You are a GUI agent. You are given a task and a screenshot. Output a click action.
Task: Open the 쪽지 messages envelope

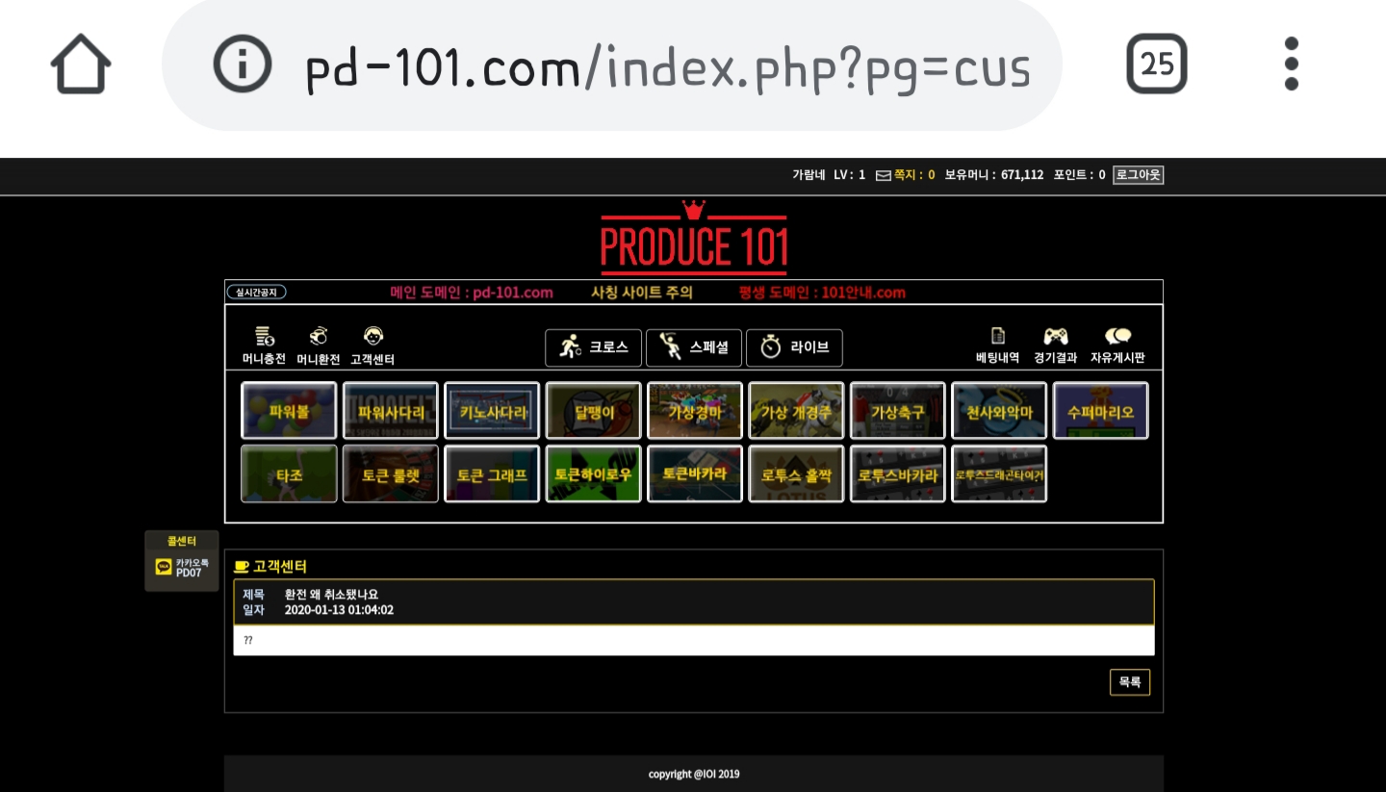[x=884, y=175]
